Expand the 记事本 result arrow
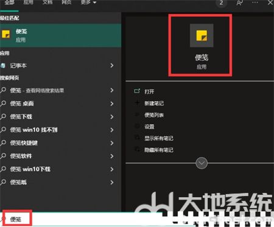The height and width of the screenshot is (227, 274). pyautogui.click(x=112, y=65)
